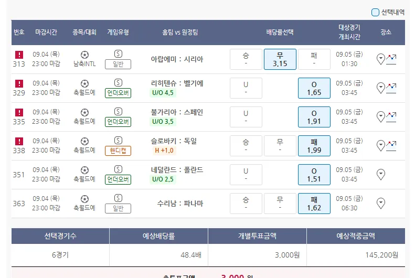Toggle the 무 3.15 selection for match 313
This screenshot has width=415, height=278.
pyautogui.click(x=280, y=59)
